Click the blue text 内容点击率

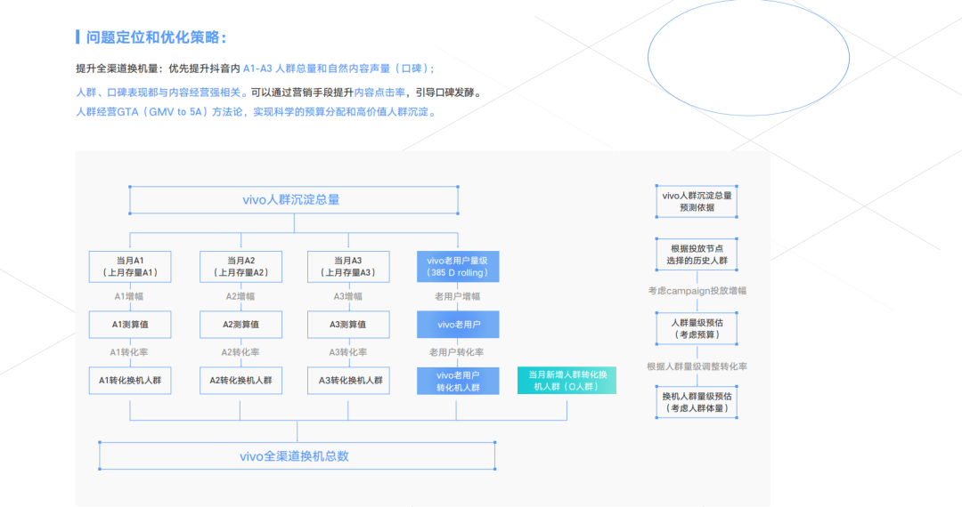379,93
